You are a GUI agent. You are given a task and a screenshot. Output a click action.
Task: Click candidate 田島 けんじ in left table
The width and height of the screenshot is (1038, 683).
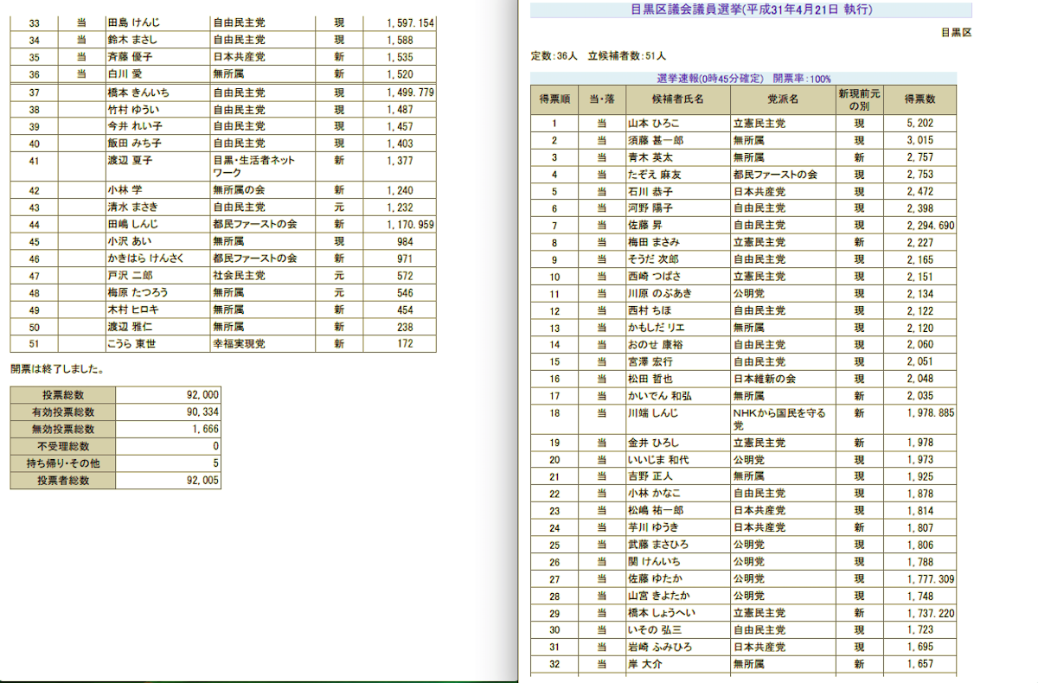click(132, 24)
